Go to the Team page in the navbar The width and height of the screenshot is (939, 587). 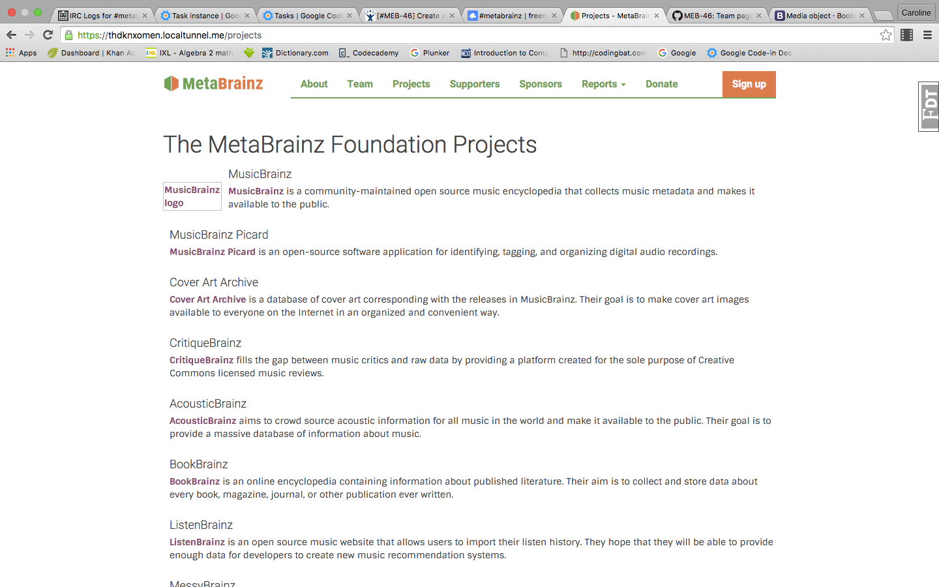click(x=360, y=84)
